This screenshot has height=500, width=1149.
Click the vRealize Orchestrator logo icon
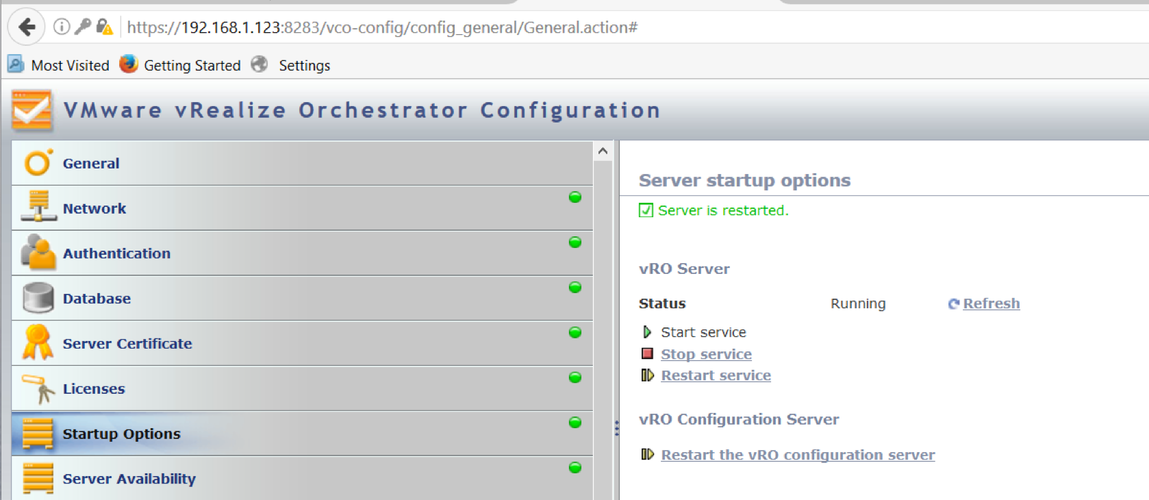point(31,110)
